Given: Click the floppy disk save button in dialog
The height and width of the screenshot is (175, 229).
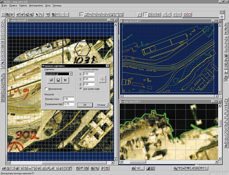Looking at the screenshot, I should click(x=58, y=80).
